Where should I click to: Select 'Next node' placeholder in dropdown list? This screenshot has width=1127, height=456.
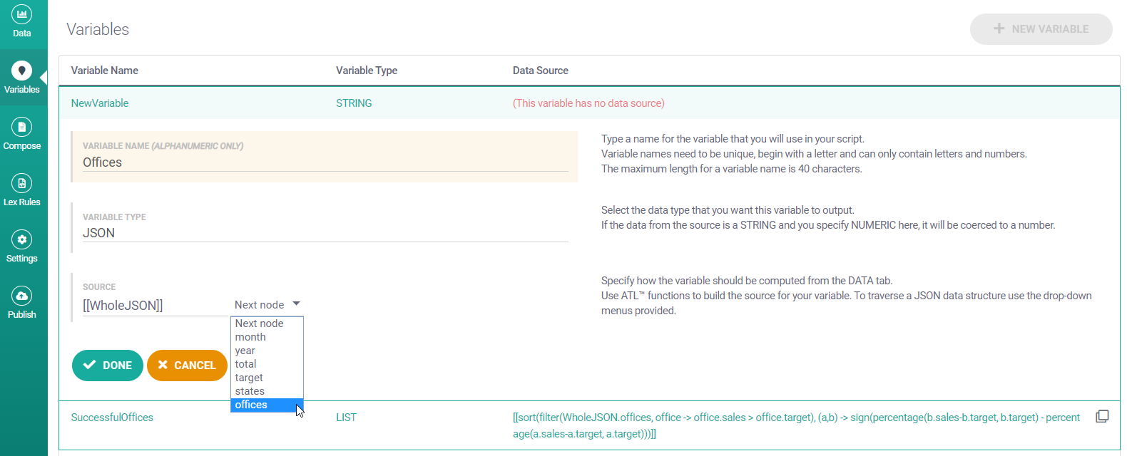click(x=267, y=323)
